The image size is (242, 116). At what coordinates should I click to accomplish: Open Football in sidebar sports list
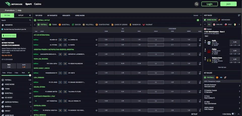tap(16, 80)
